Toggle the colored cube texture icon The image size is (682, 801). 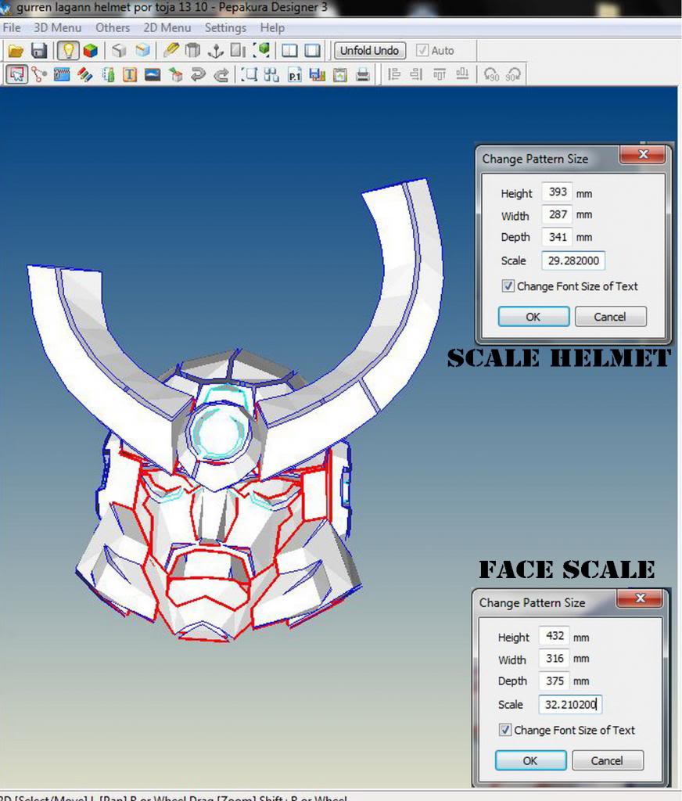point(91,51)
